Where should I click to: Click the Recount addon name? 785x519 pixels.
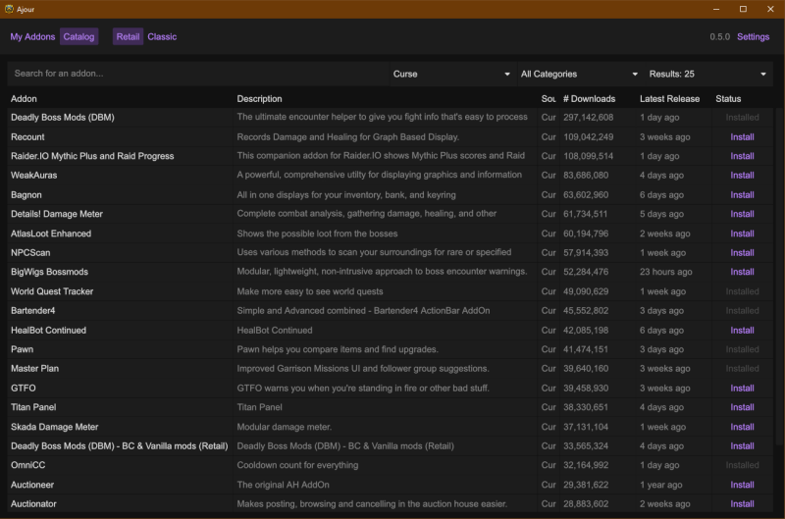(27, 136)
